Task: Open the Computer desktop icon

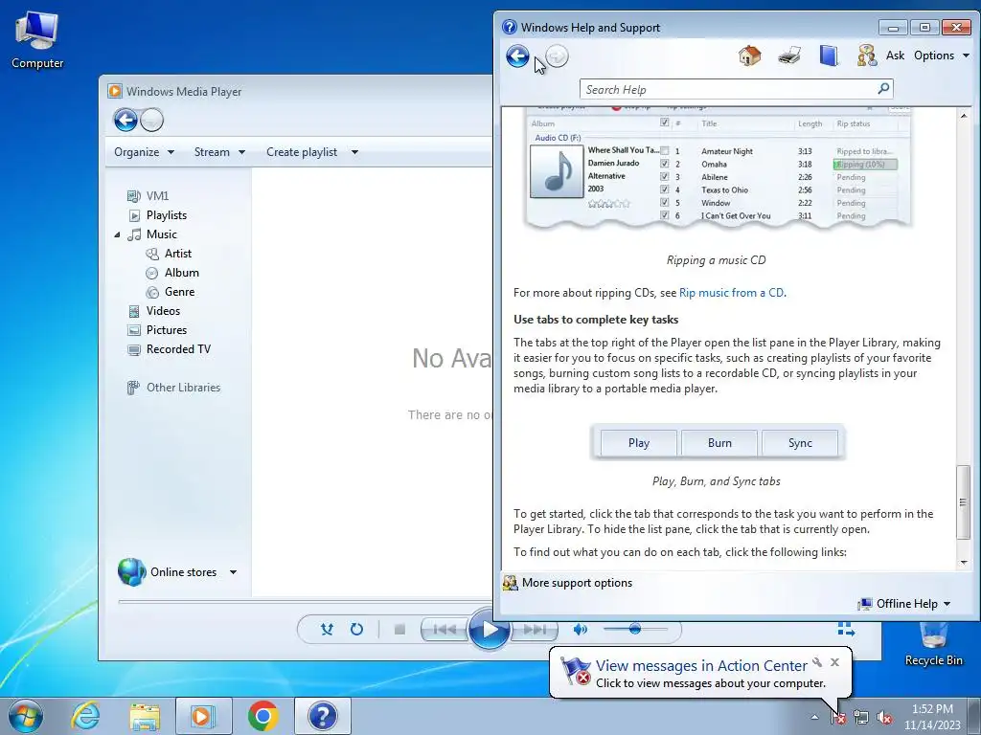Action: tap(37, 39)
